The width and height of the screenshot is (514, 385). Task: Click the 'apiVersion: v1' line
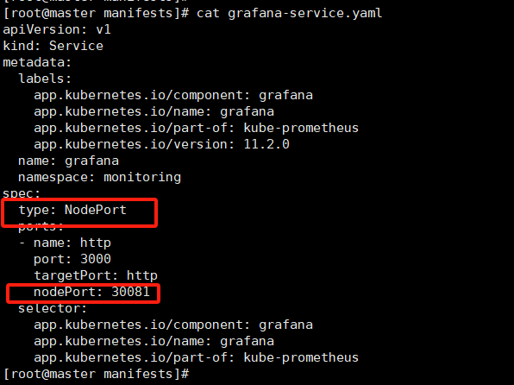(57, 29)
